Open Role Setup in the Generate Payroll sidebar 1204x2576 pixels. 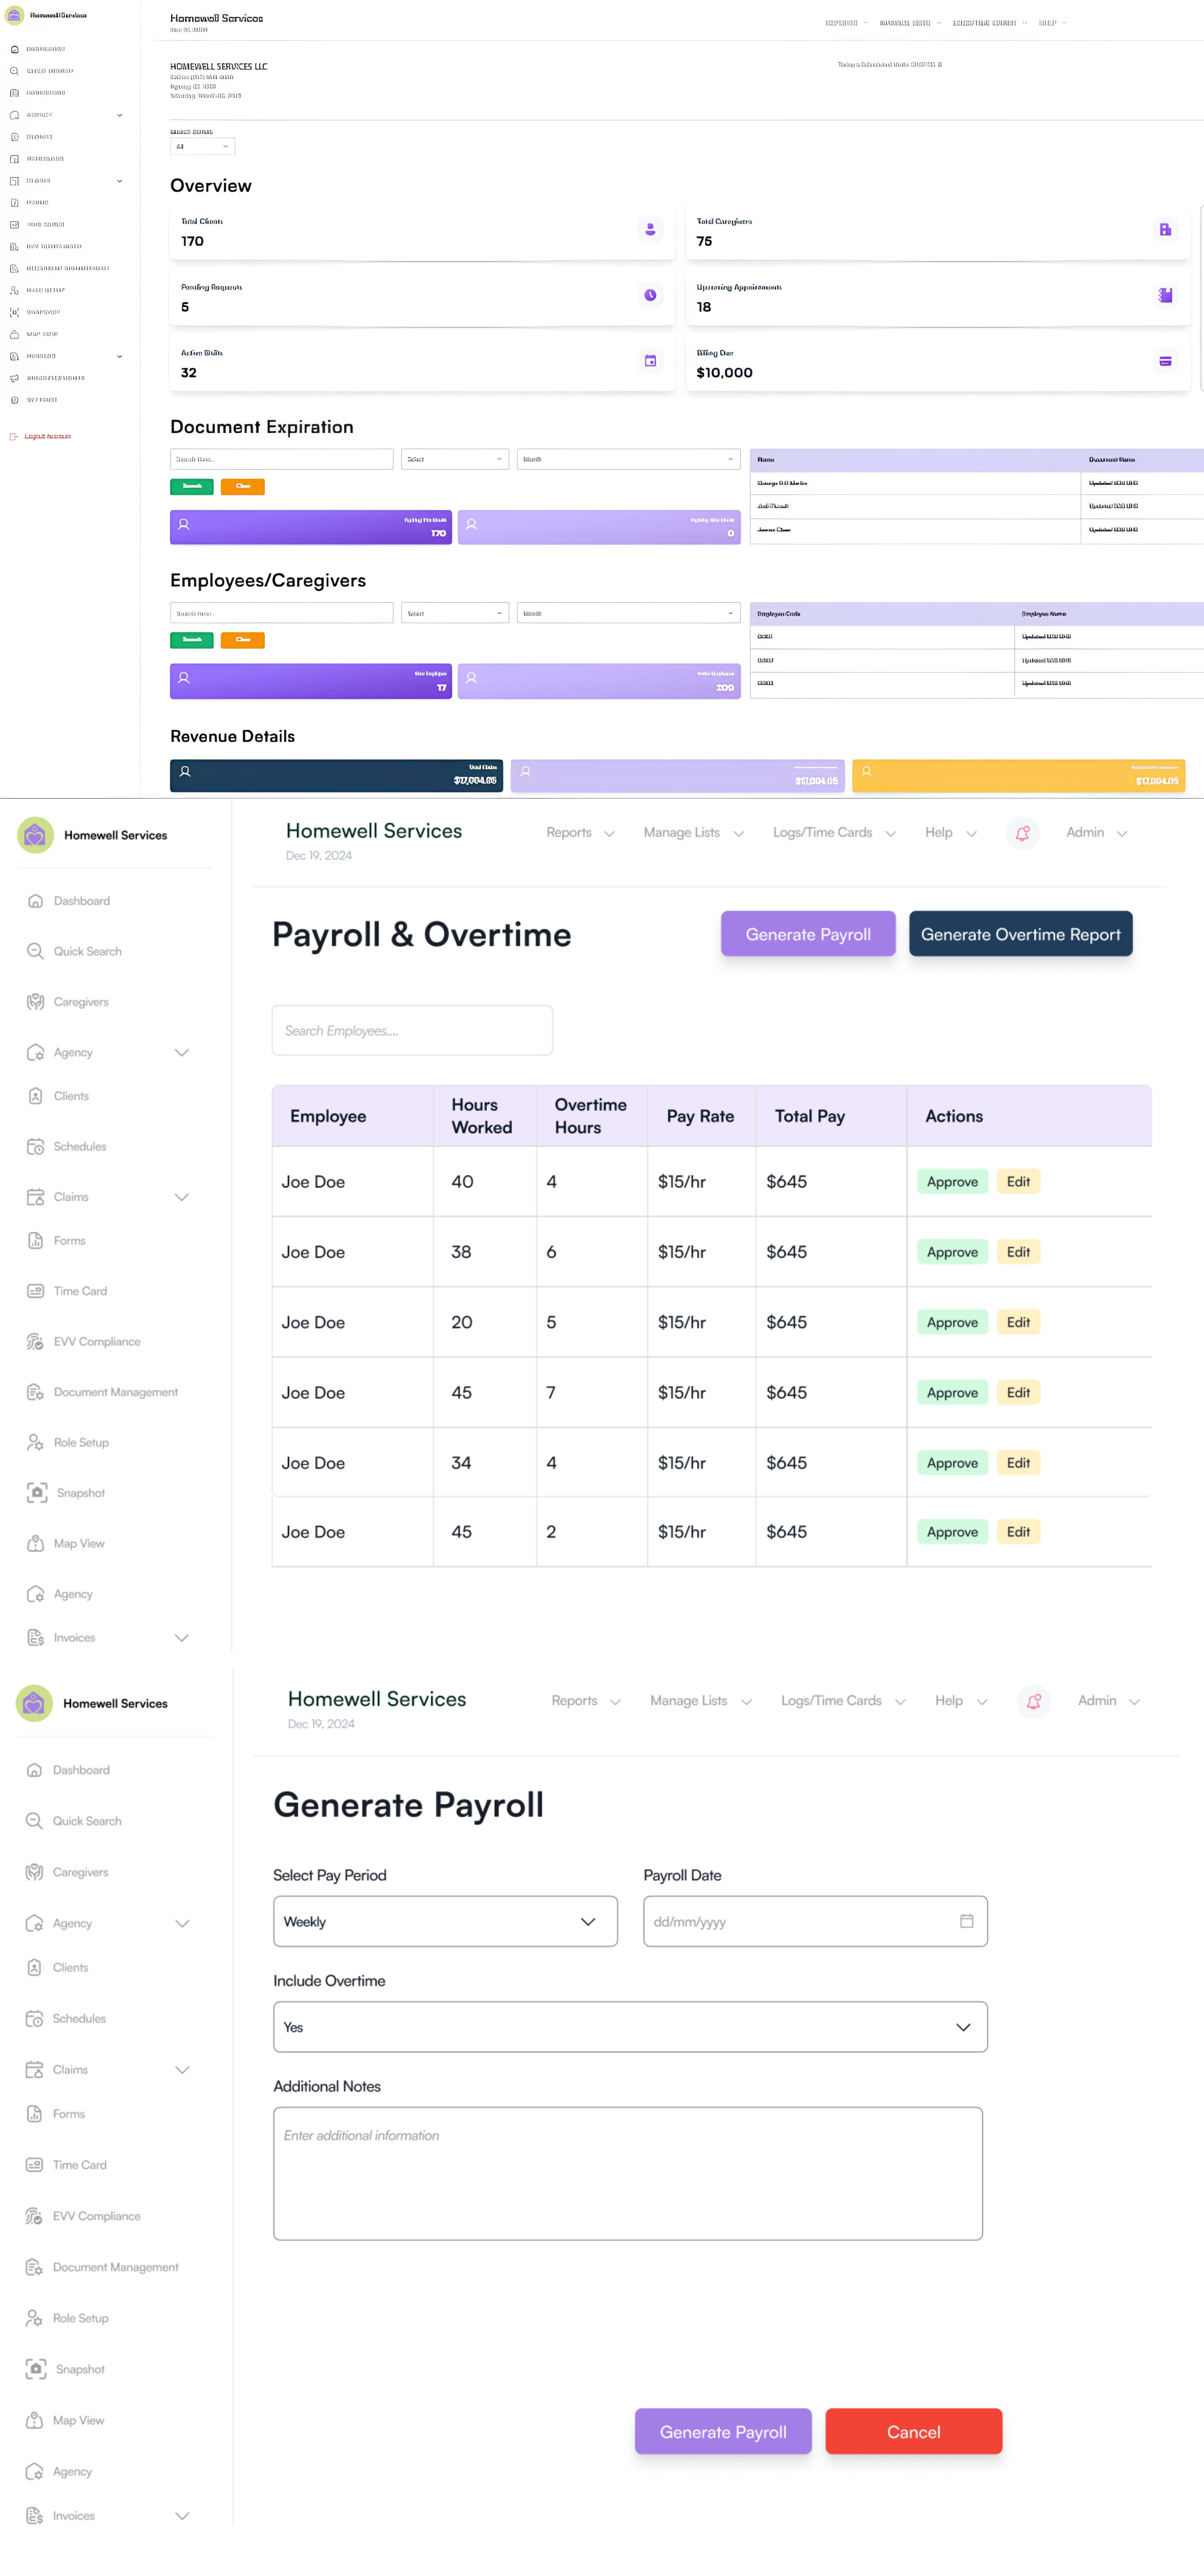coord(67,2318)
